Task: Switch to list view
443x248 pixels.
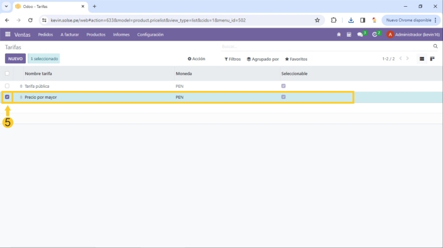Action: 422,59
